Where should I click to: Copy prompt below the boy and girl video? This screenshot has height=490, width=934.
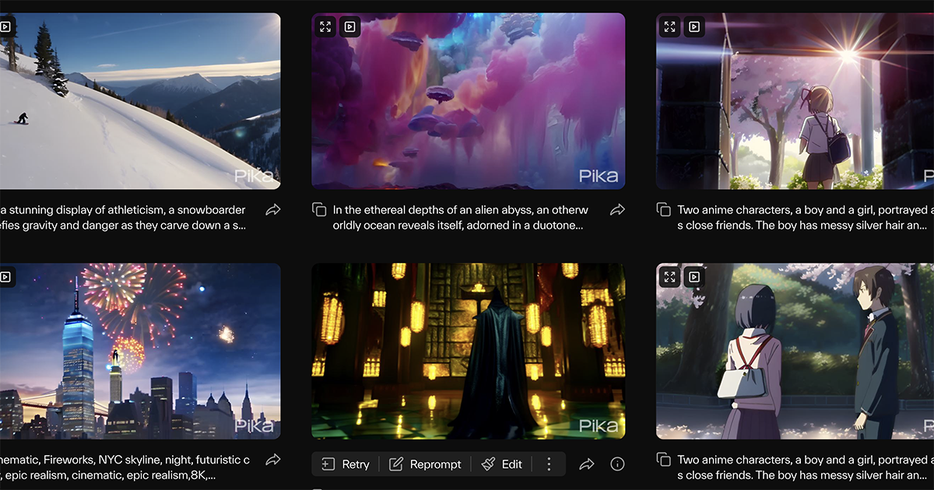click(x=663, y=460)
